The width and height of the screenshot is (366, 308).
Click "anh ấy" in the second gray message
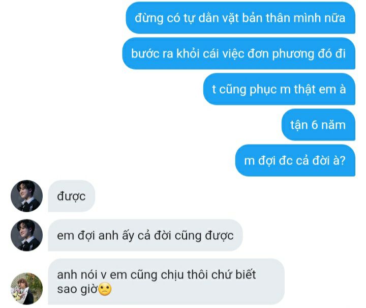(116, 236)
